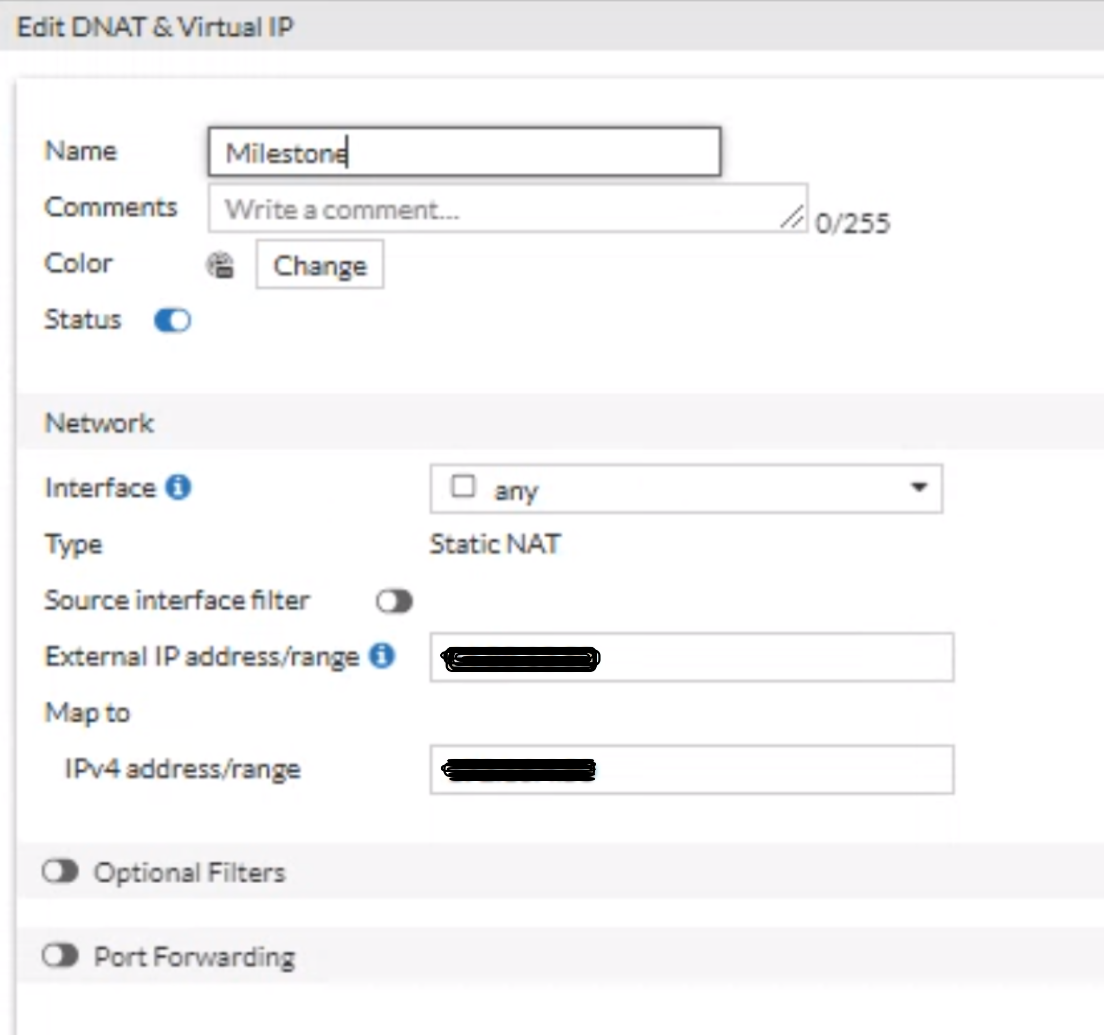The image size is (1104, 1035).
Task: Click the color palette icon
Action: [x=220, y=265]
